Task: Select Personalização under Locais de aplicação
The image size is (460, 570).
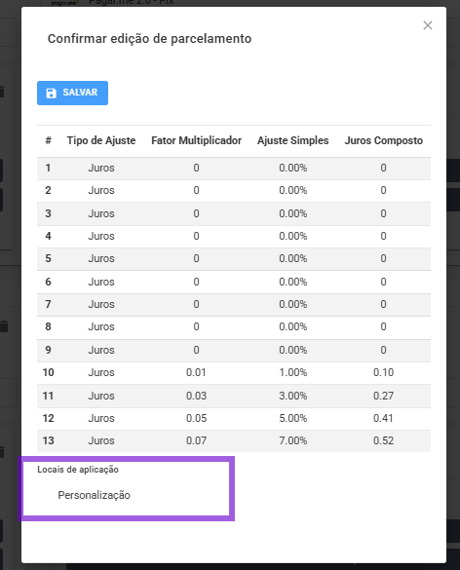Action: 94,495
